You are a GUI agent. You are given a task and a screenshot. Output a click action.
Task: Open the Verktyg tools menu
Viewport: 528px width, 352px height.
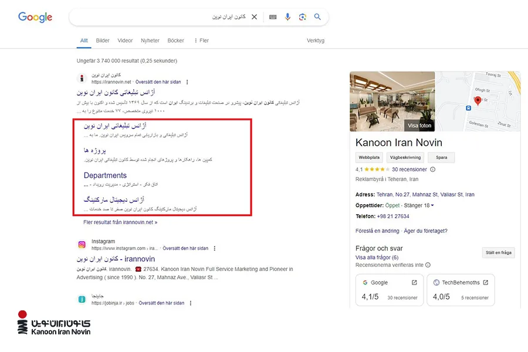pyautogui.click(x=316, y=40)
